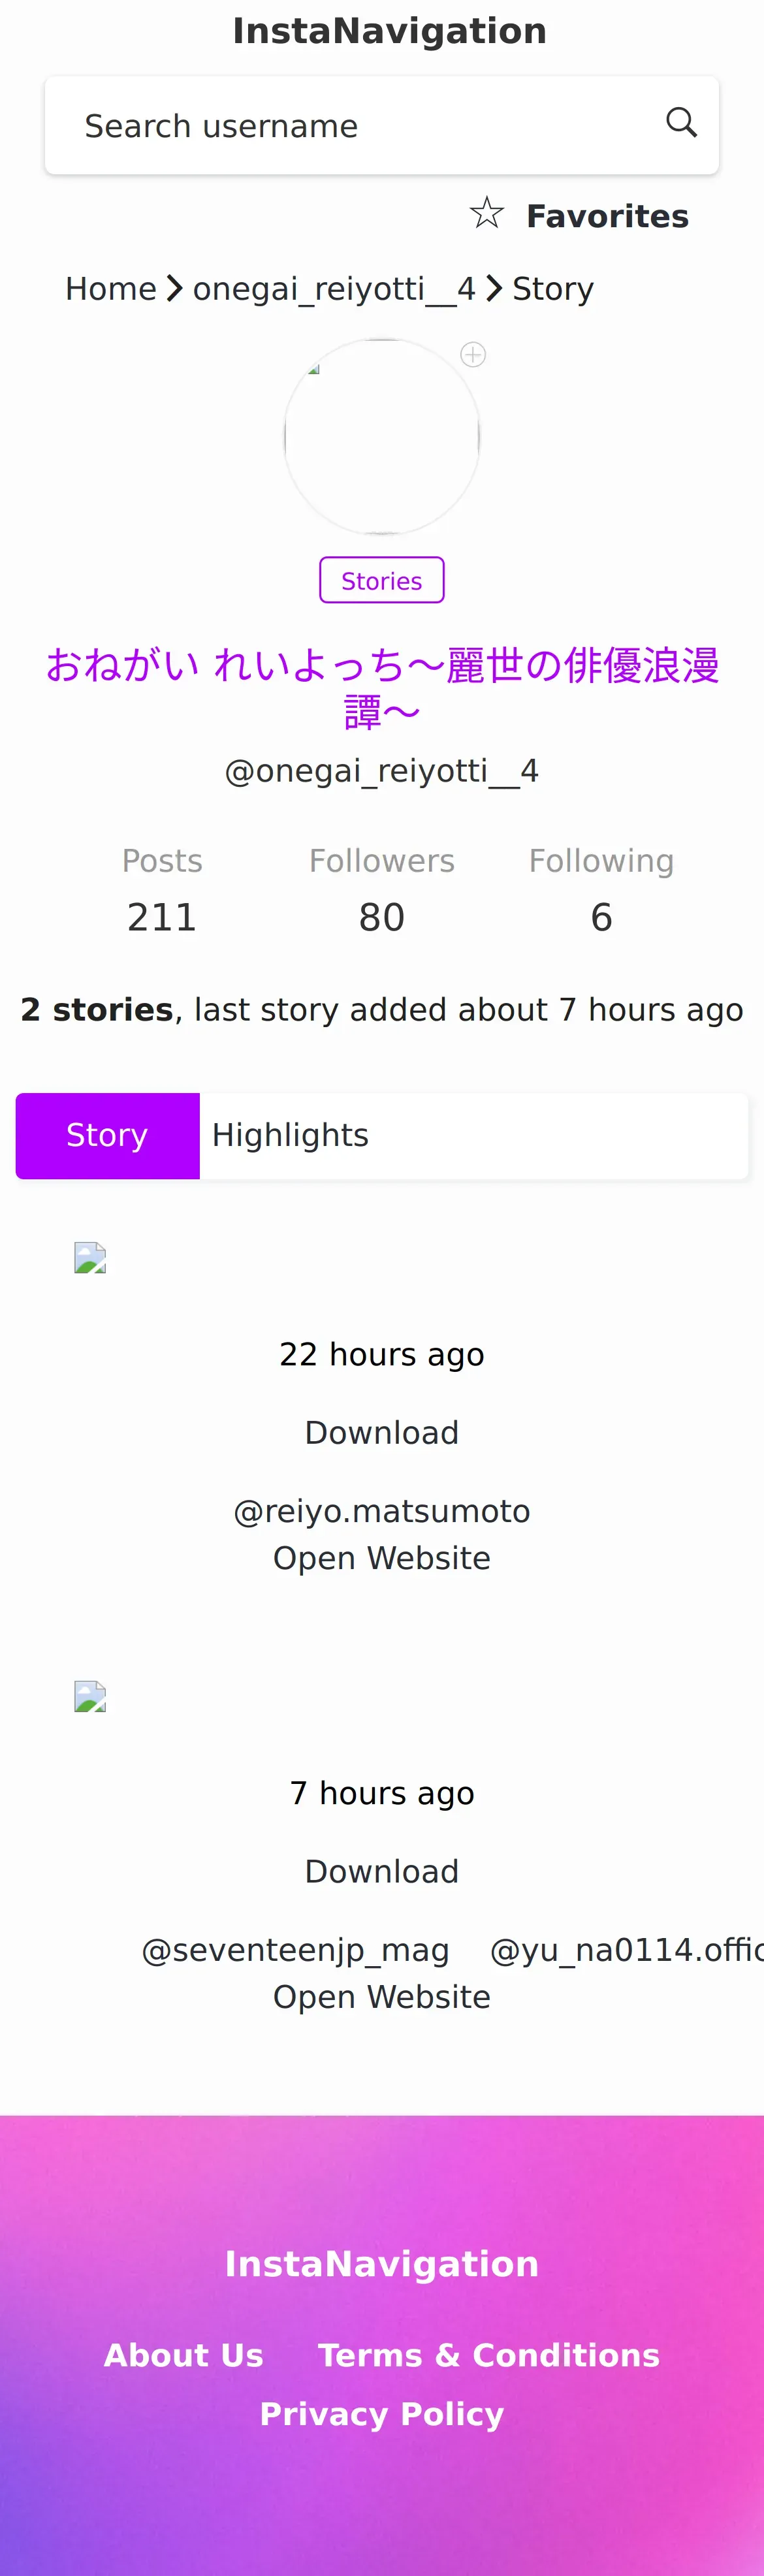Go to Home breadcrumb
The width and height of the screenshot is (764, 2576).
coord(110,289)
